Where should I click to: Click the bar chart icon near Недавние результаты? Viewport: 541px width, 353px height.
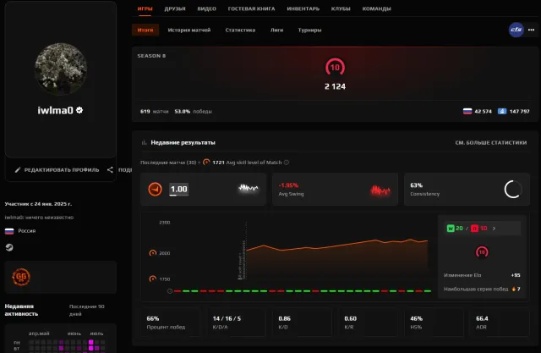click(x=145, y=142)
